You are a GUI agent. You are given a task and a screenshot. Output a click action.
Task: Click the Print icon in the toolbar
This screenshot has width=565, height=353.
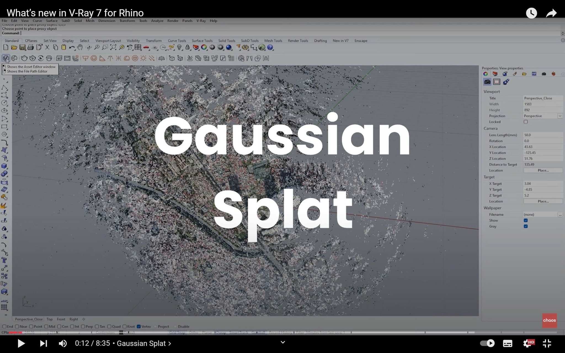(31, 47)
